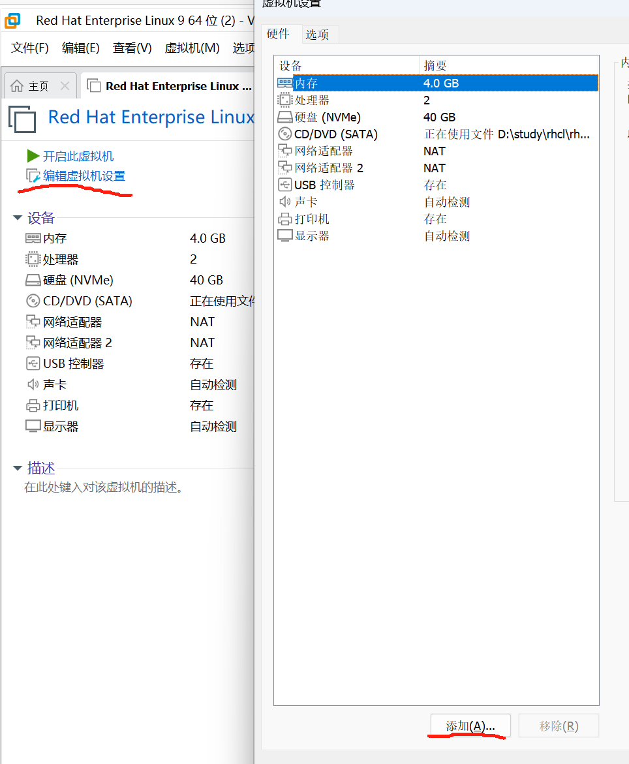629x764 pixels.
Task: Click 网络适配器 icon in settings dialog
Action: click(x=284, y=151)
